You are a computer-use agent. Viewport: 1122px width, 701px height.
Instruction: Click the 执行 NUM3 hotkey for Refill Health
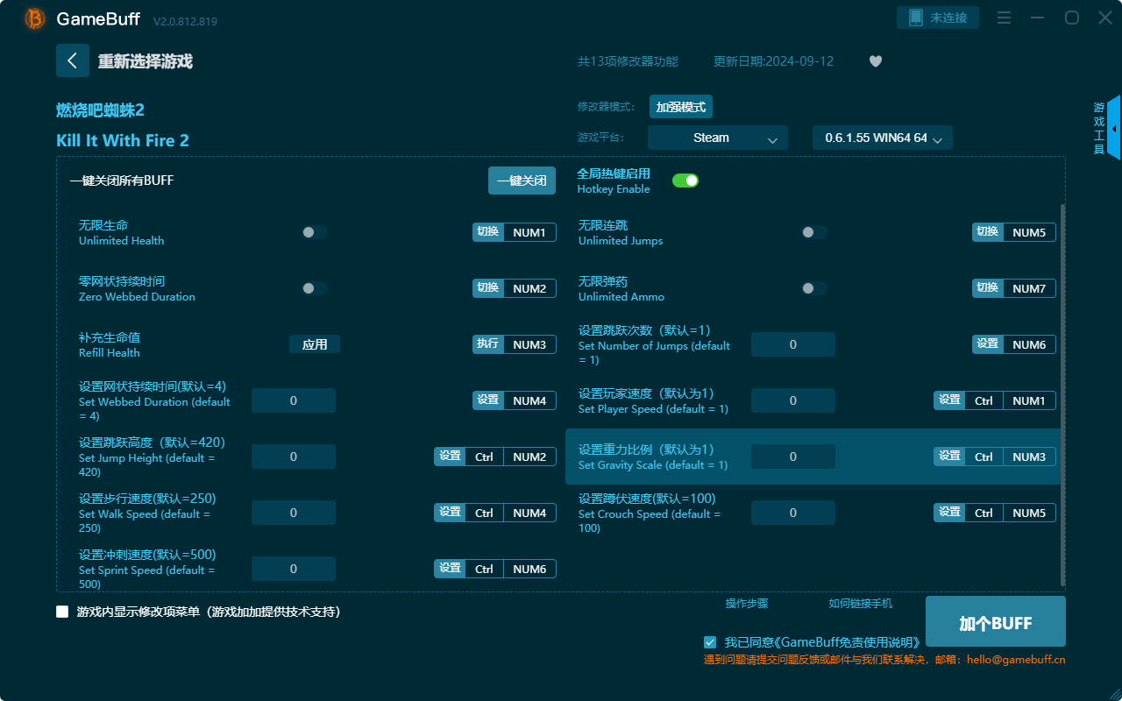pos(515,343)
